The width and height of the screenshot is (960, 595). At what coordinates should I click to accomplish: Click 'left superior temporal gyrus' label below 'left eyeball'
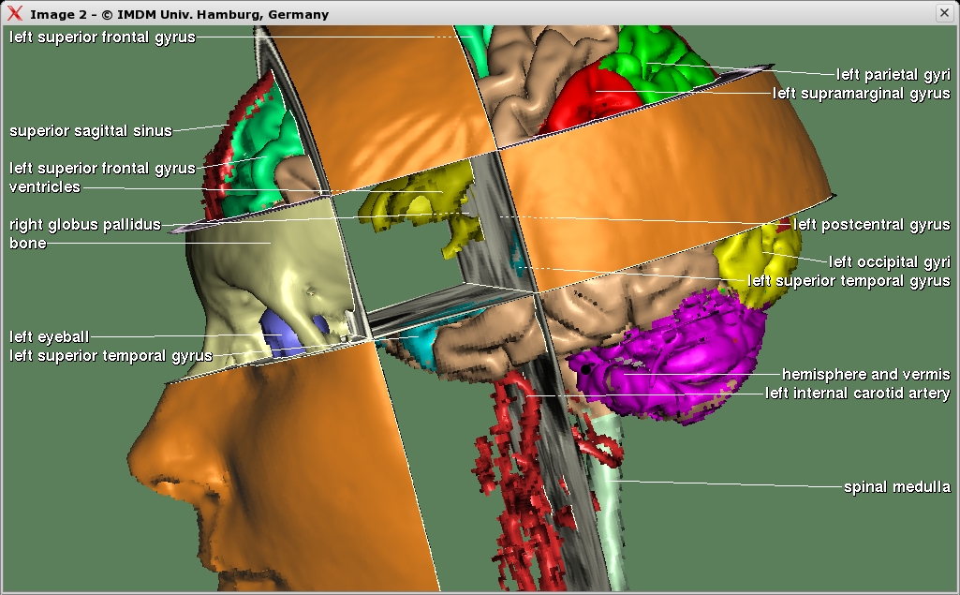tap(111, 356)
